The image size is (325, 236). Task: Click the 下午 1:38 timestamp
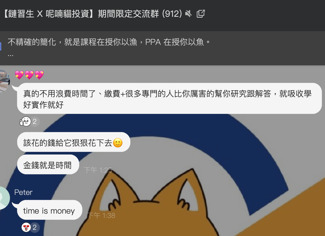[101, 215]
